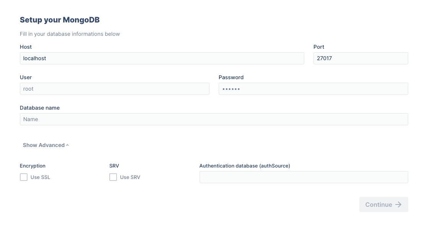This screenshot has height=230, width=435.
Task: Click the 'Setup your MongoDB' heading
Action: click(x=60, y=20)
